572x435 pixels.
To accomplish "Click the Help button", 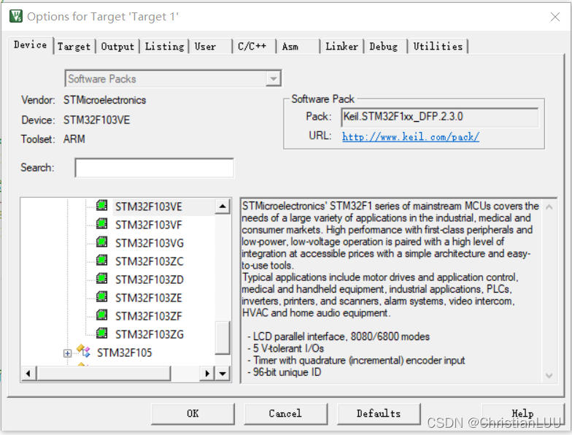I will tap(522, 413).
